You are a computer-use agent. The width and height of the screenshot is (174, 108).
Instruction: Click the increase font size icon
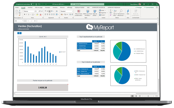point(40,11)
